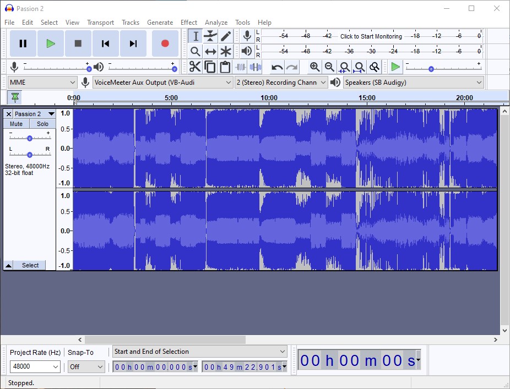This screenshot has width=510, height=389.
Task: Open the record meter microphone options
Action: pyautogui.click(x=247, y=36)
